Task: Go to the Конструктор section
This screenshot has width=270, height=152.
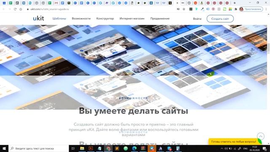Action: coord(105,19)
